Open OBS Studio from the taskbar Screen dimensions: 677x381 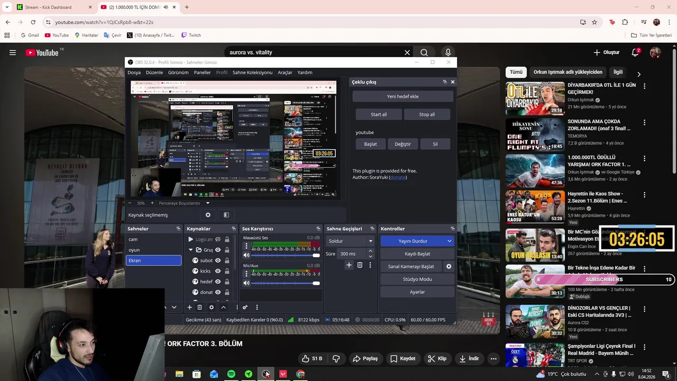tap(266, 374)
